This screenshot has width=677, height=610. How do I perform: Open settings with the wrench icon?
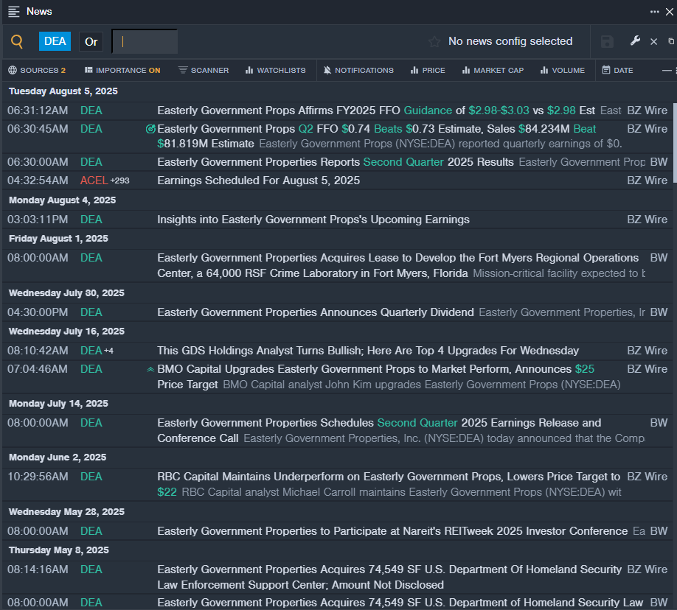tap(635, 41)
